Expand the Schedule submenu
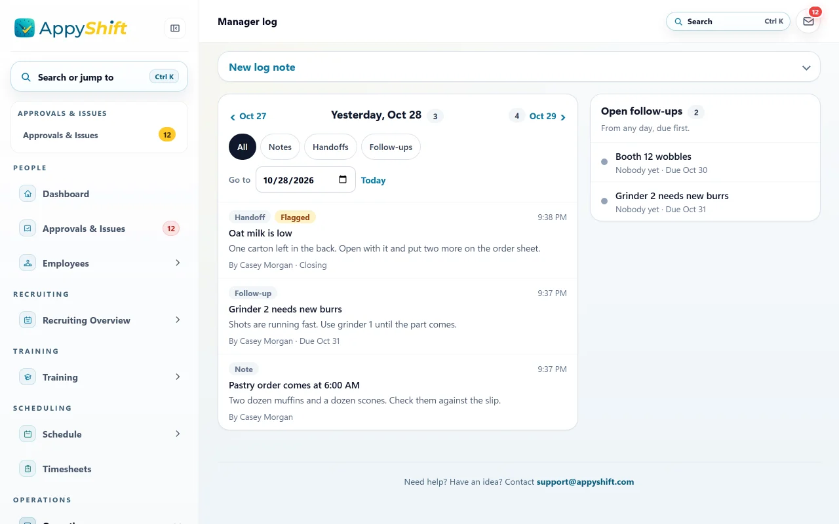 pyautogui.click(x=178, y=434)
